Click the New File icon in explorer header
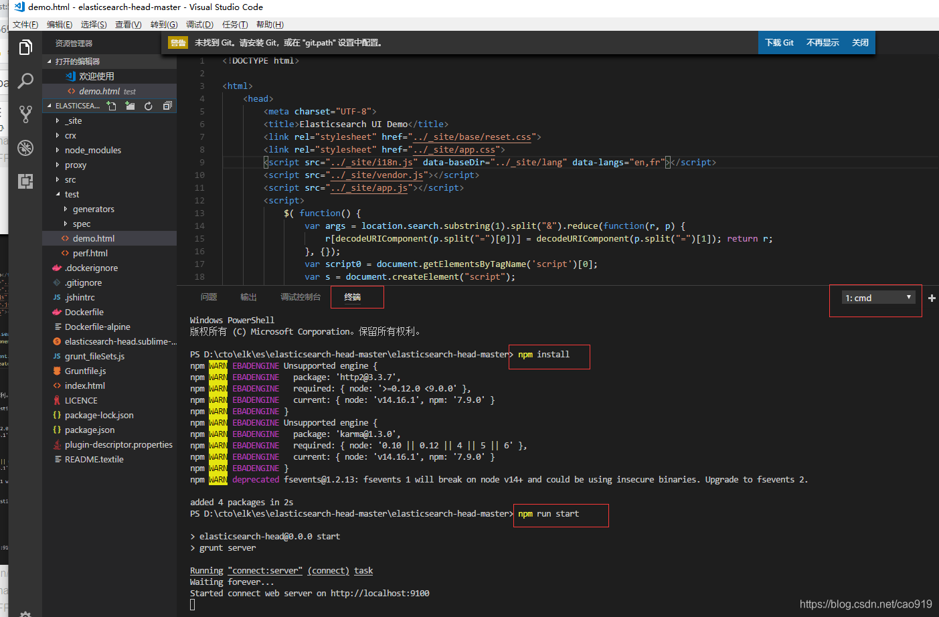 click(112, 106)
